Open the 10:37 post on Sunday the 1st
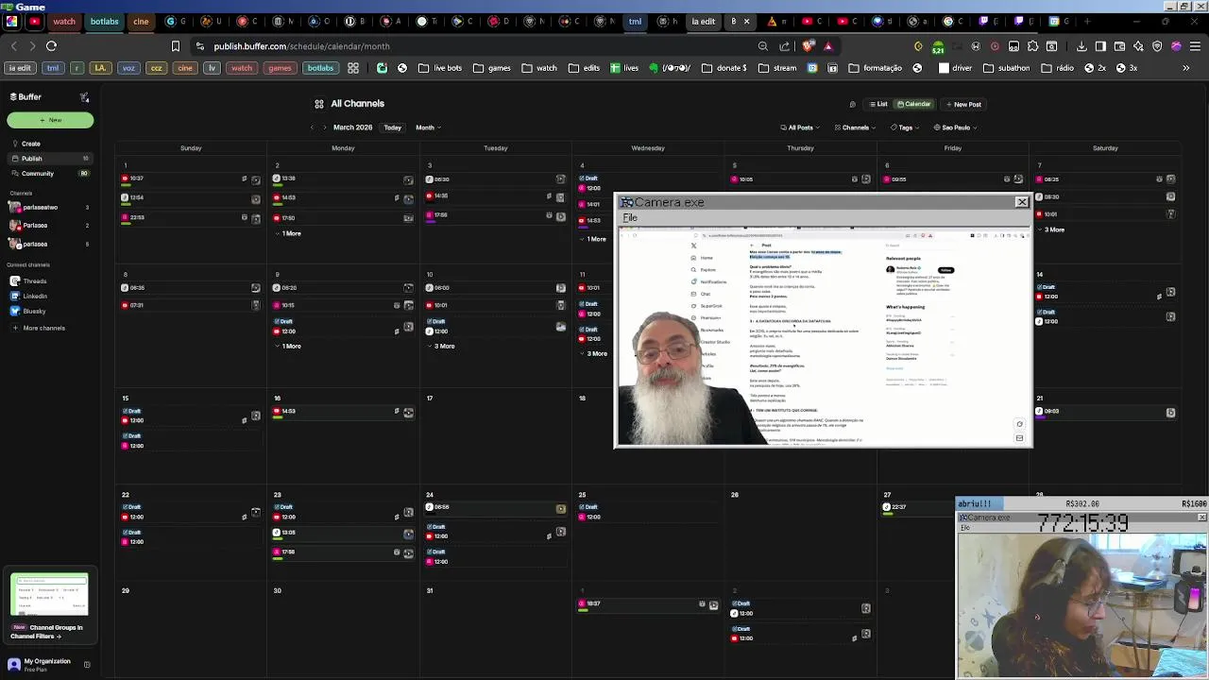 coord(191,178)
